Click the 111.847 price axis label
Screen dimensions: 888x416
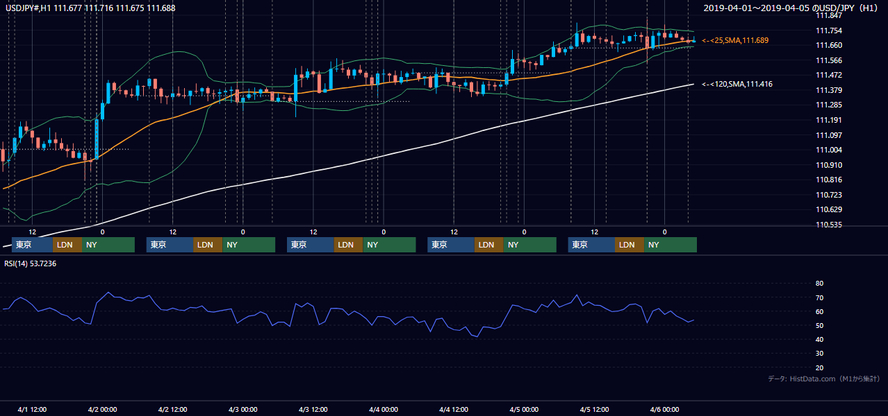(x=828, y=15)
